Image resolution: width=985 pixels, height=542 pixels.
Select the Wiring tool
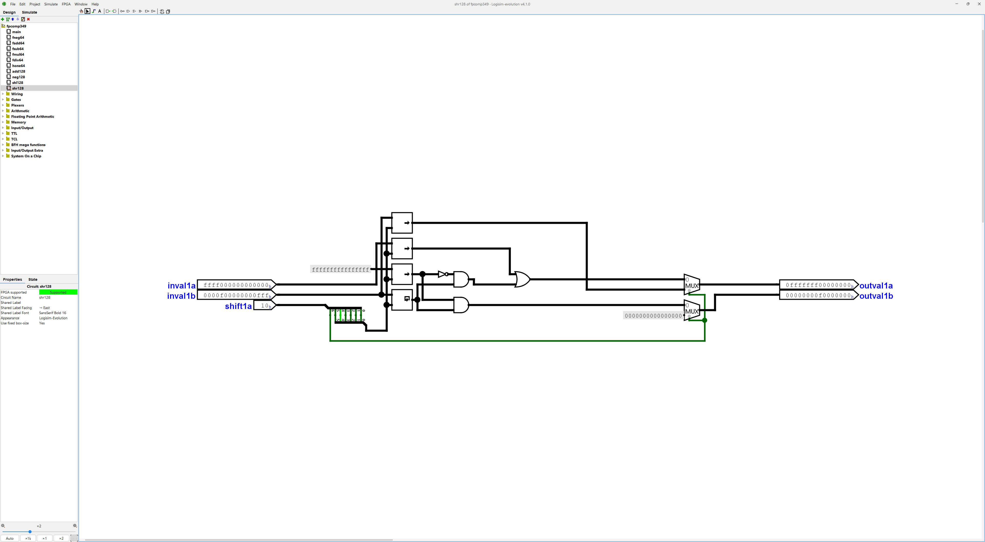coord(94,12)
